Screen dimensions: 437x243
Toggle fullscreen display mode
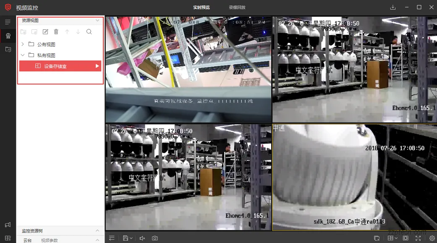pyautogui.click(x=418, y=238)
